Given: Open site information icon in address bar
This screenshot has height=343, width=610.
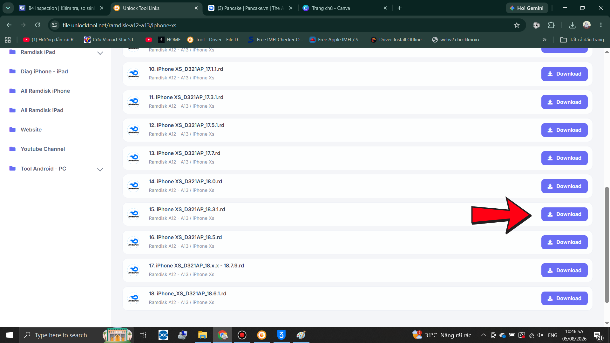Looking at the screenshot, I should point(55,25).
